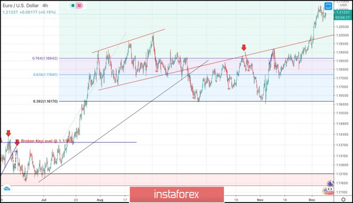The width and height of the screenshot is (353, 203).
Task: Select the Broken KeyLevel @ 1.1380 text
Action: tap(47, 141)
